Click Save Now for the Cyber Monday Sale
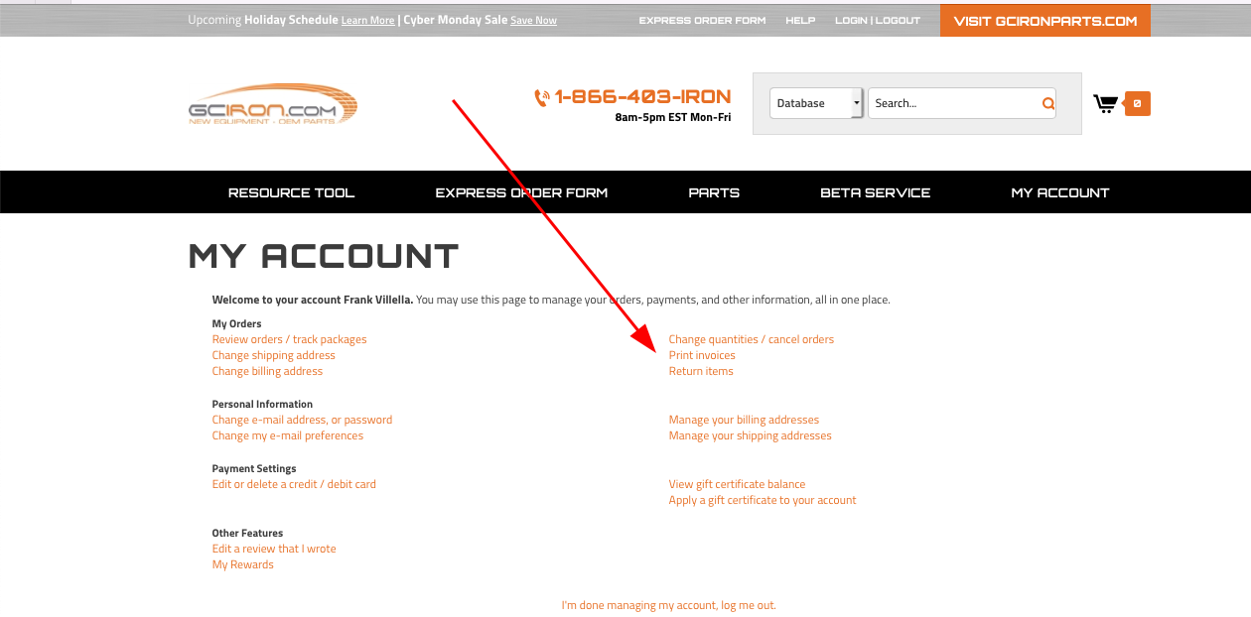This screenshot has width=1251, height=617. [533, 21]
